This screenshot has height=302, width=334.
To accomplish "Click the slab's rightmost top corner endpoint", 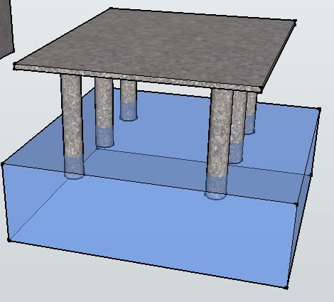I will tap(295, 22).
